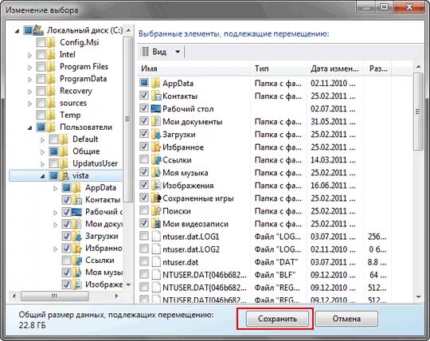The width and height of the screenshot is (430, 341).
Task: Click the AppData folder icon in file list
Action: (x=155, y=83)
